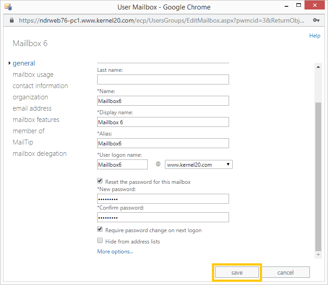Open the Help link
Viewport: 328px width, 285px height.
tap(314, 36)
